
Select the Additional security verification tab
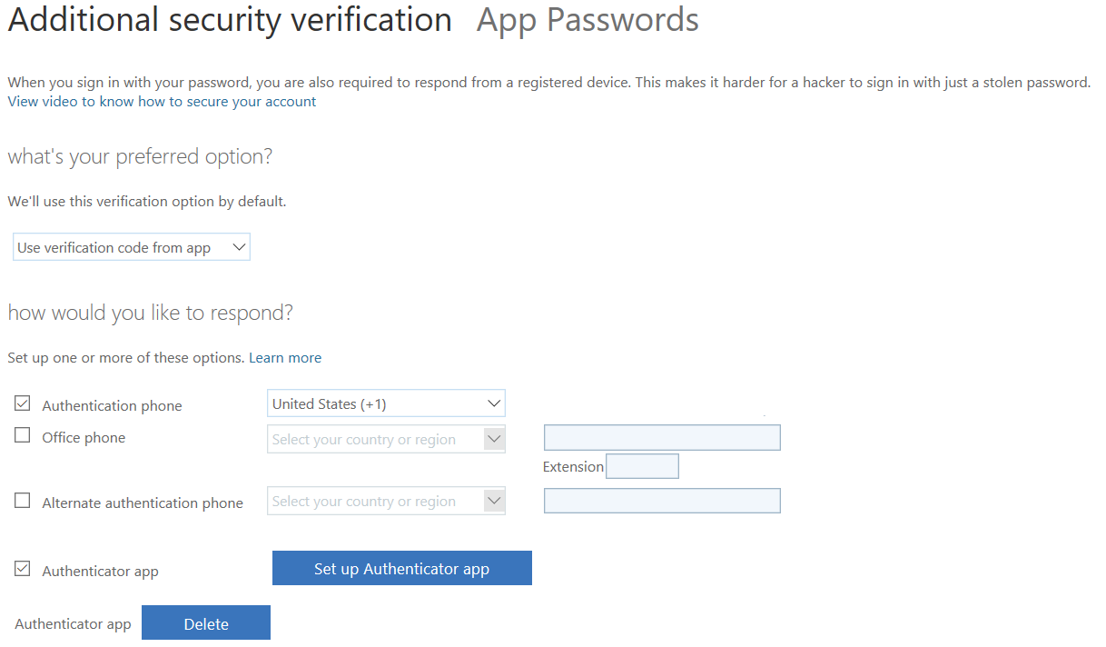[x=230, y=19]
